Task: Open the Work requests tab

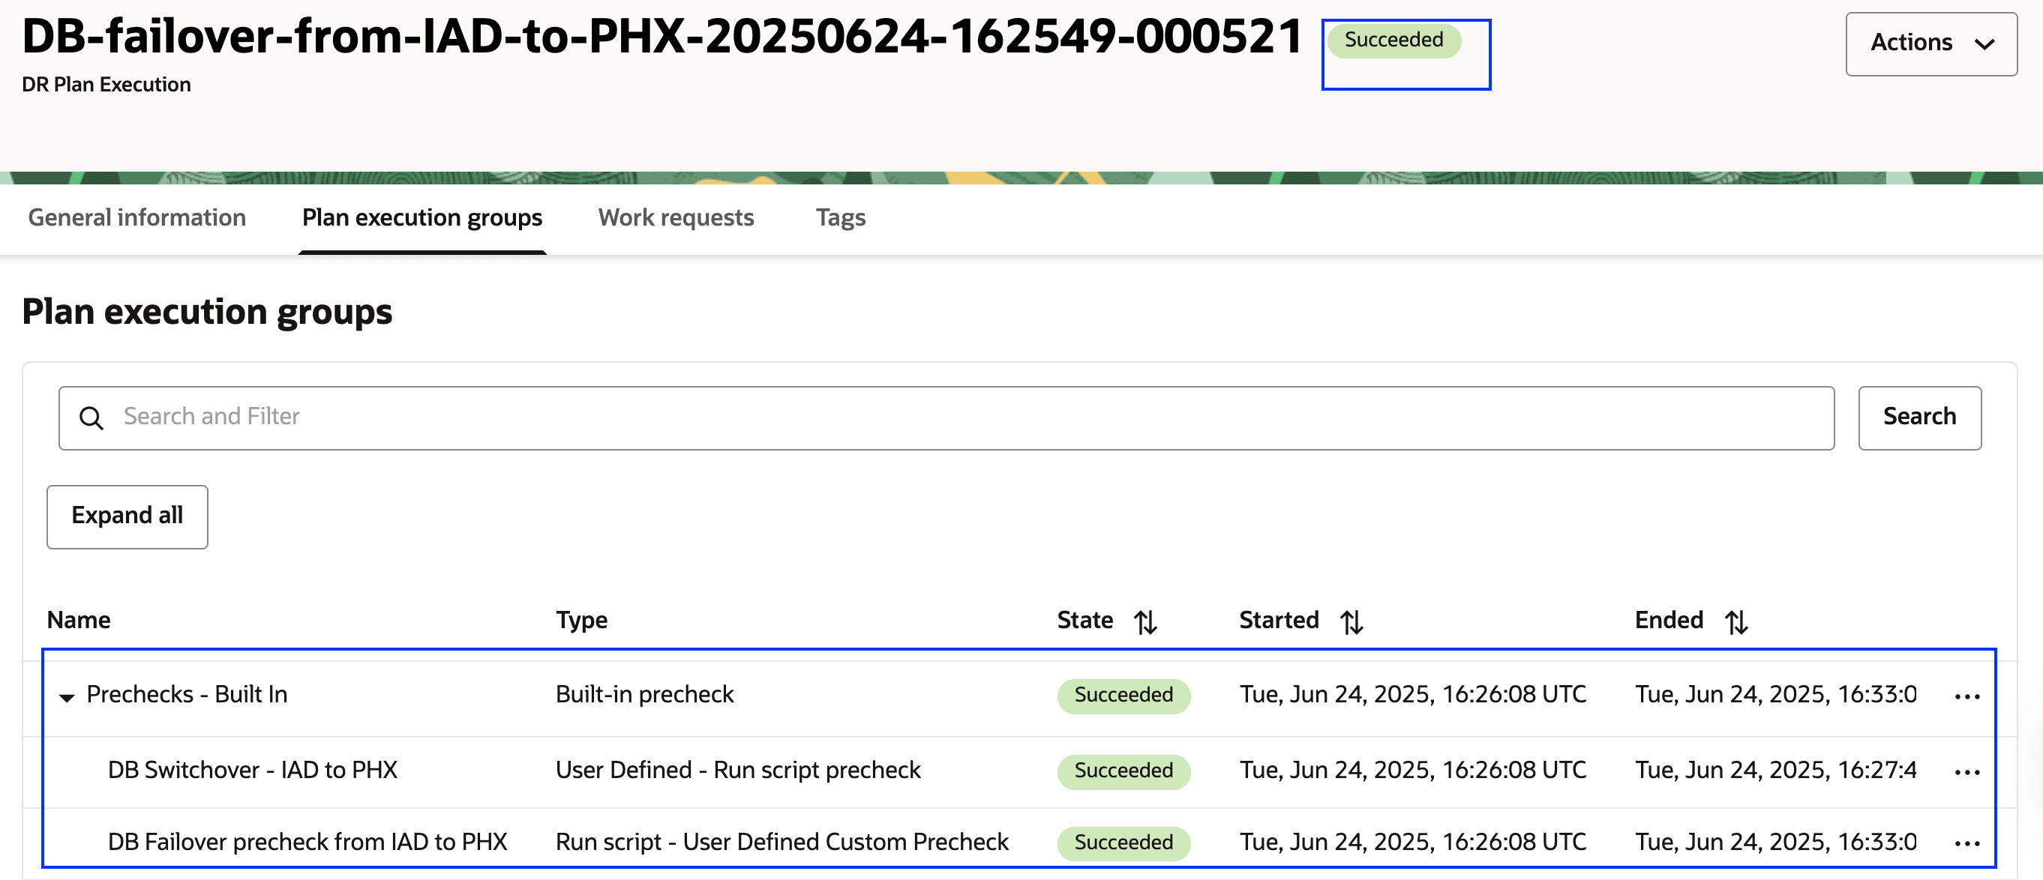Action: pyautogui.click(x=676, y=217)
